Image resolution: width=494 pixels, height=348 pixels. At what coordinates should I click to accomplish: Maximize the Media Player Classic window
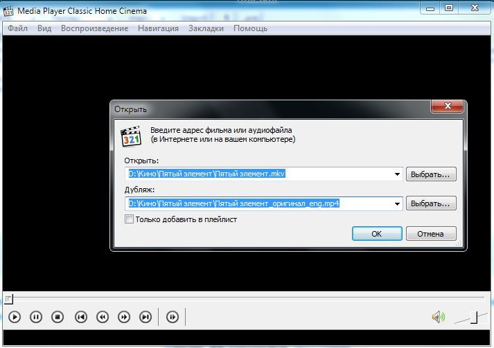[449, 8]
